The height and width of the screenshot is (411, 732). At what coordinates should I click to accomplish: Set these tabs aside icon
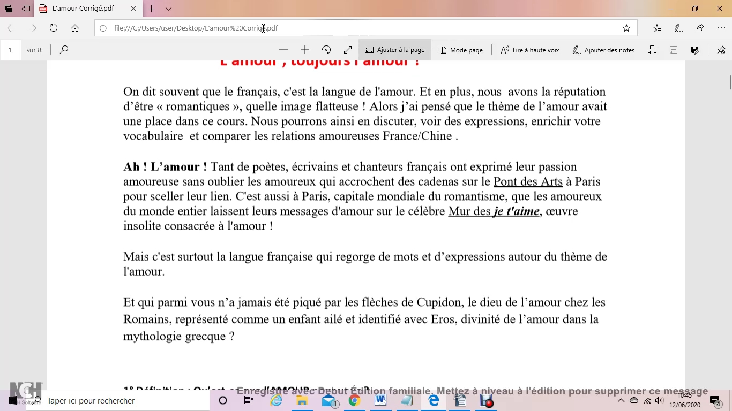[x=26, y=9]
